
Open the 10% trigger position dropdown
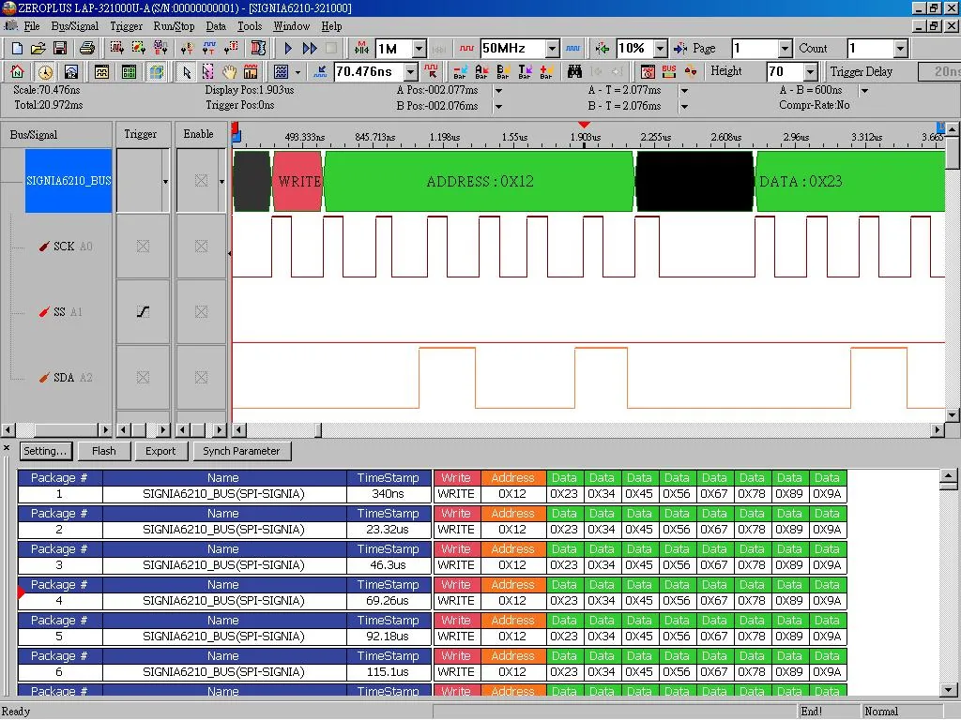660,49
